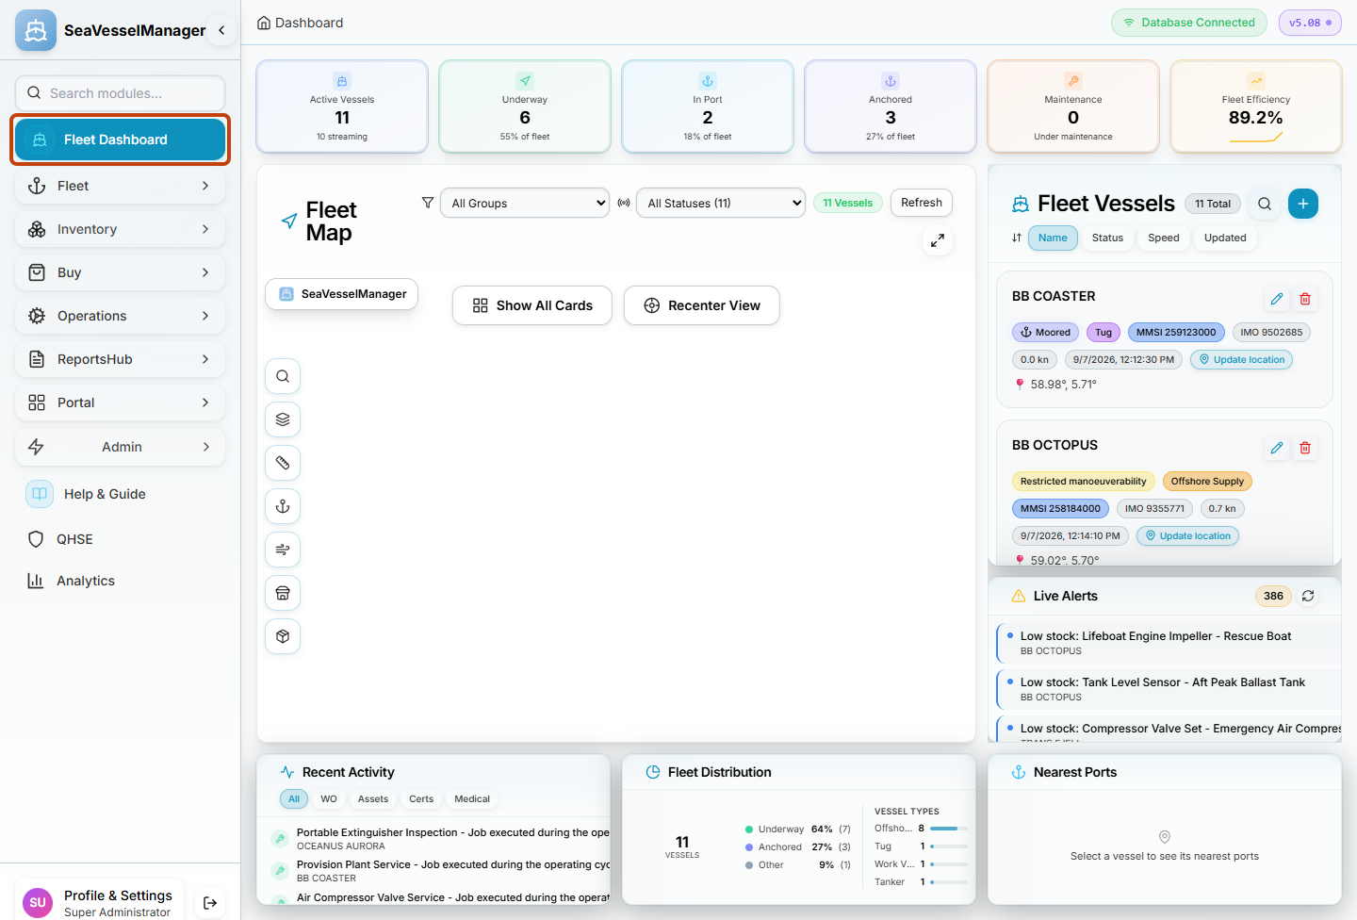Click the v5.08 version badge
The height and width of the screenshot is (920, 1357).
pos(1310,23)
